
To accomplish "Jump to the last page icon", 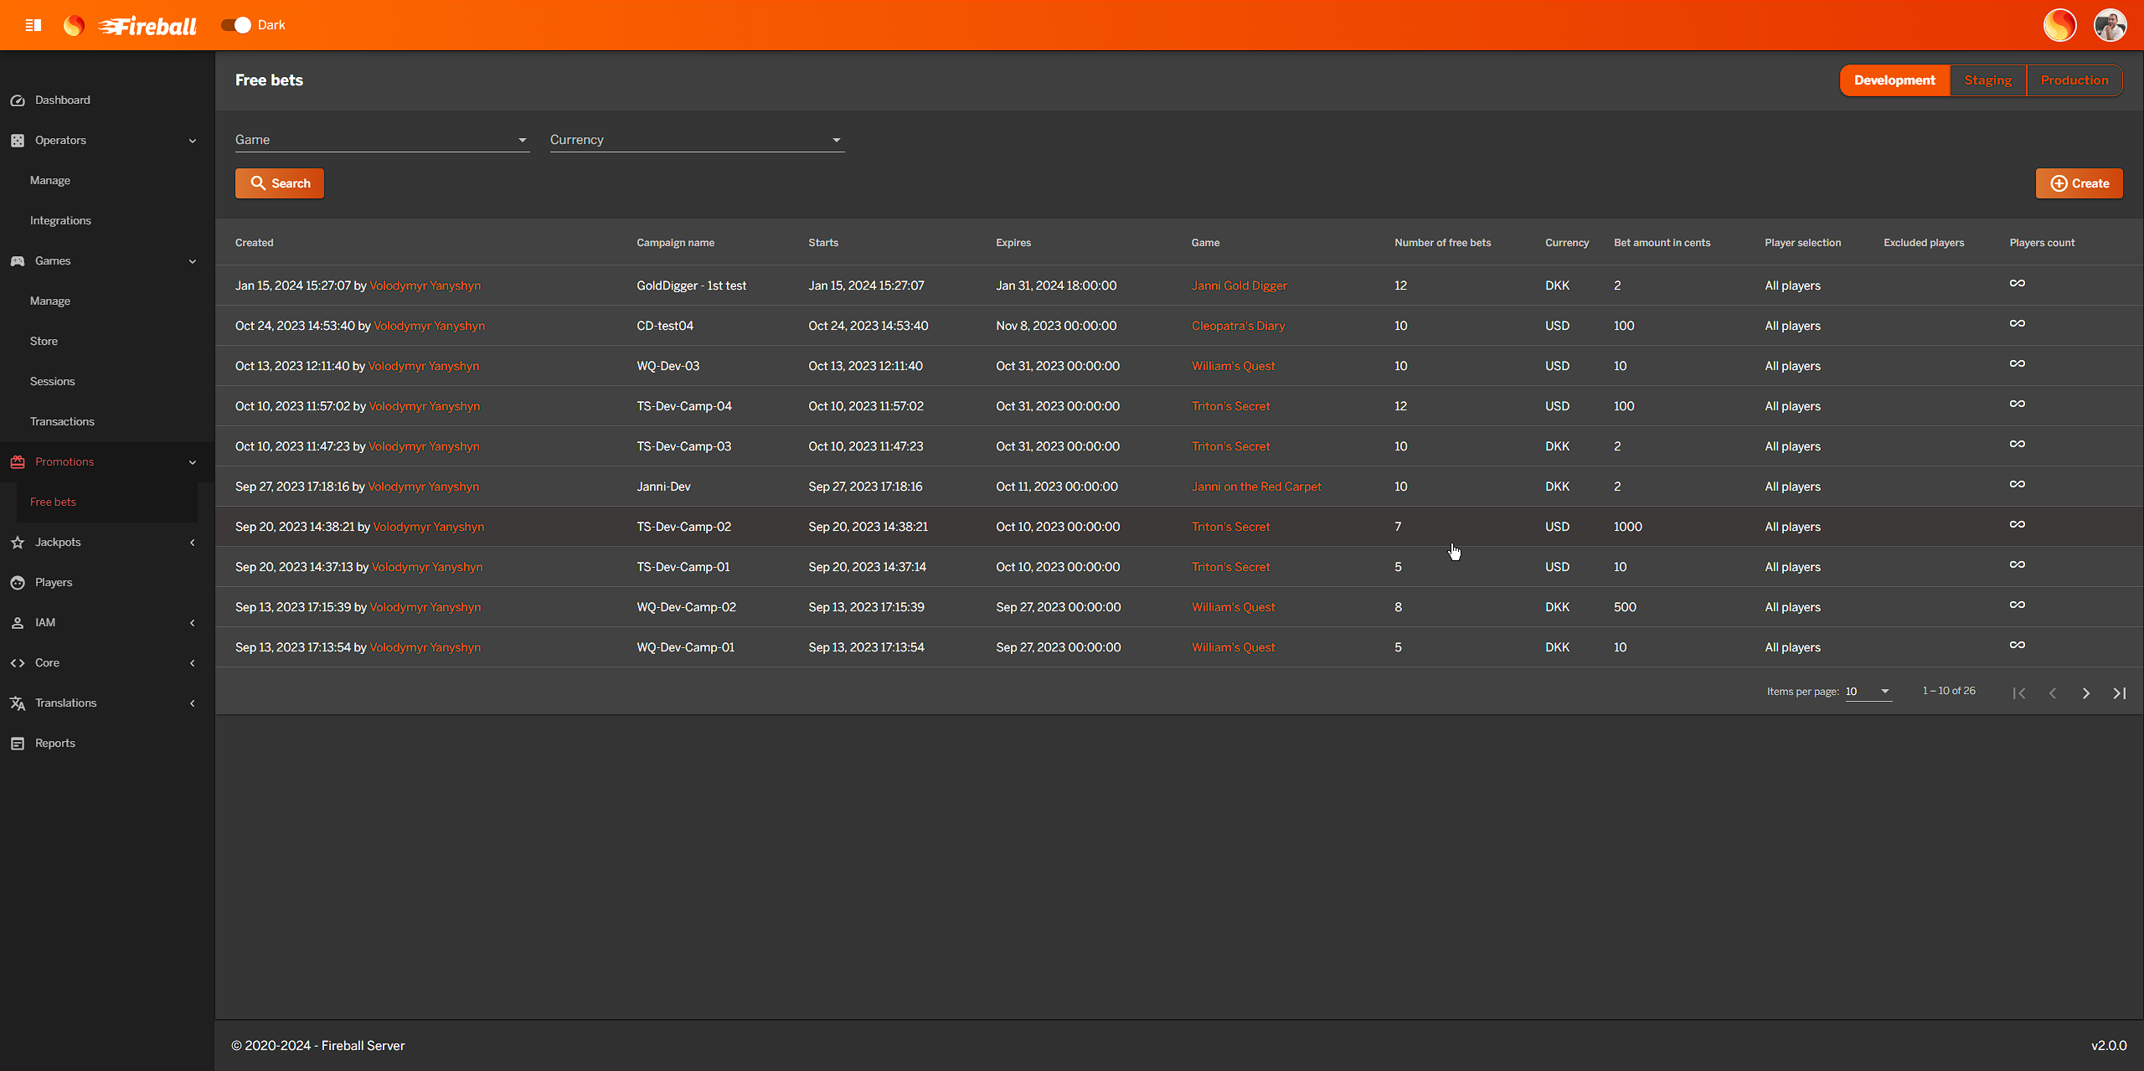I will pyautogui.click(x=2119, y=693).
